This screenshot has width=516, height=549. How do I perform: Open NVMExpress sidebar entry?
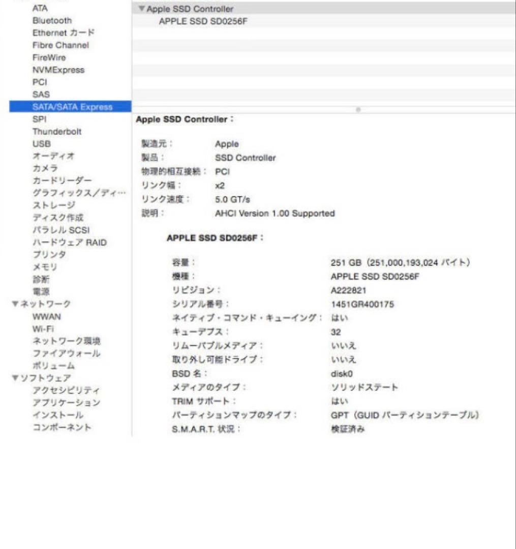[58, 70]
